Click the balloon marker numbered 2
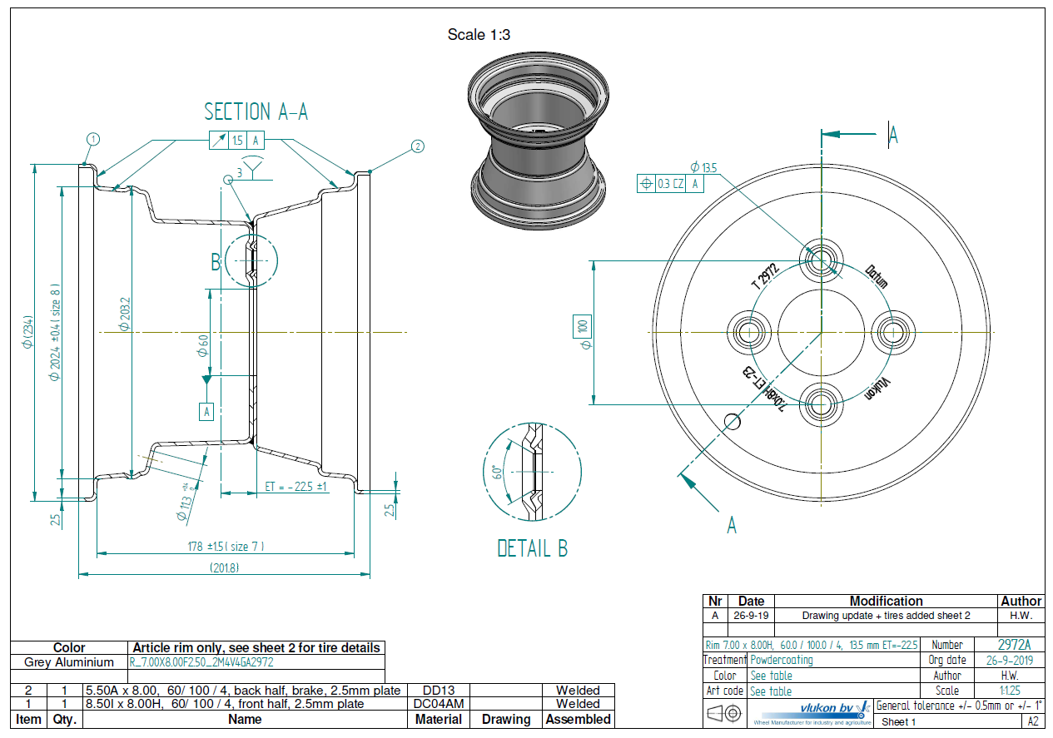1053x738 pixels. tap(417, 146)
